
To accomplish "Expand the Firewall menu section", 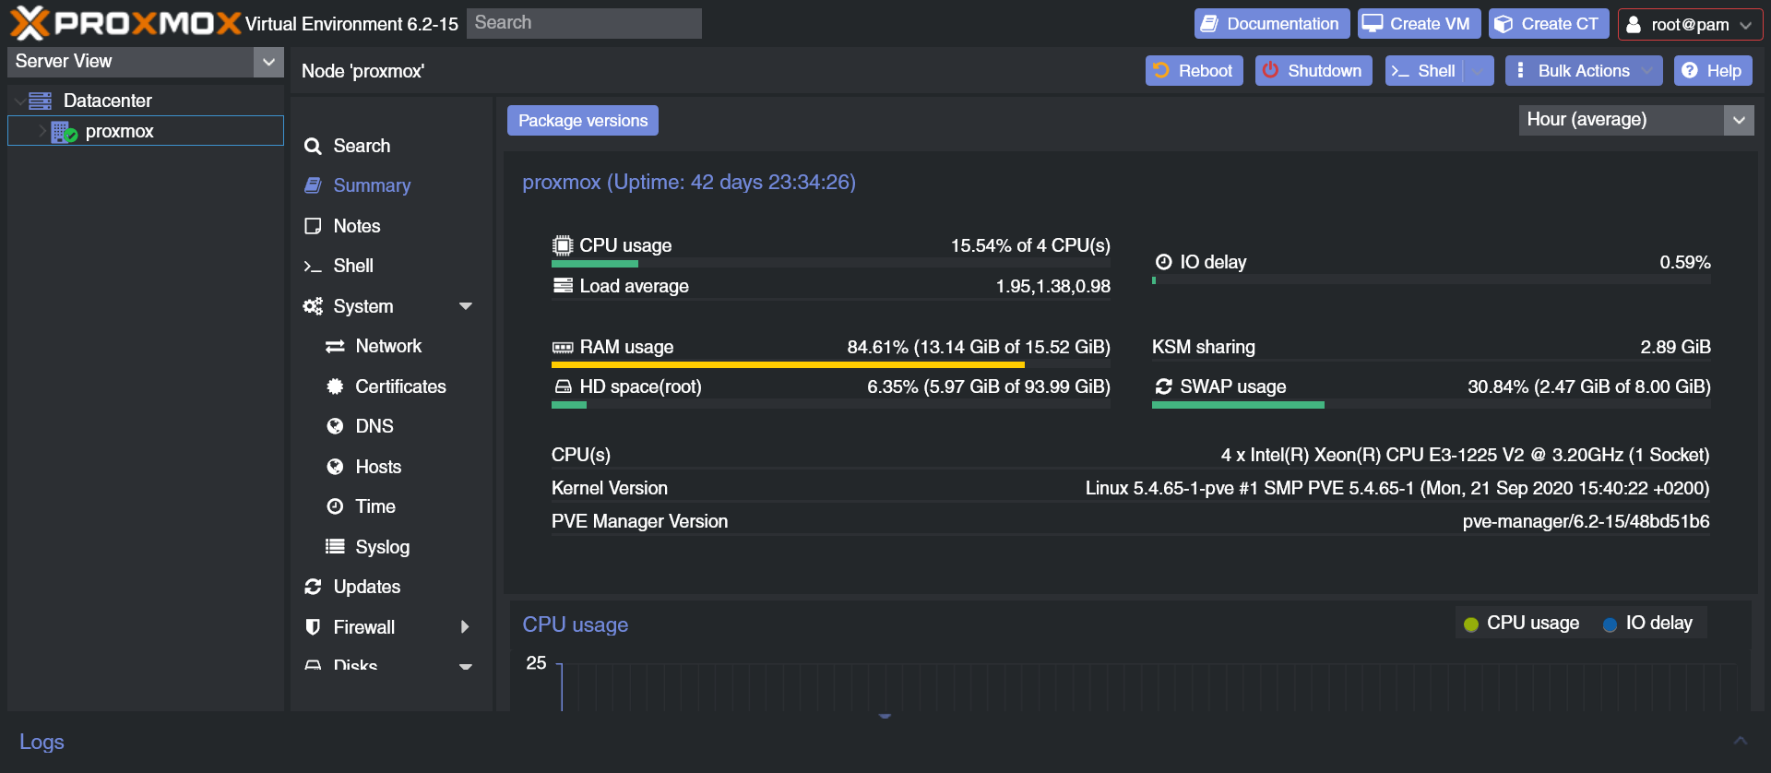I will (x=466, y=627).
